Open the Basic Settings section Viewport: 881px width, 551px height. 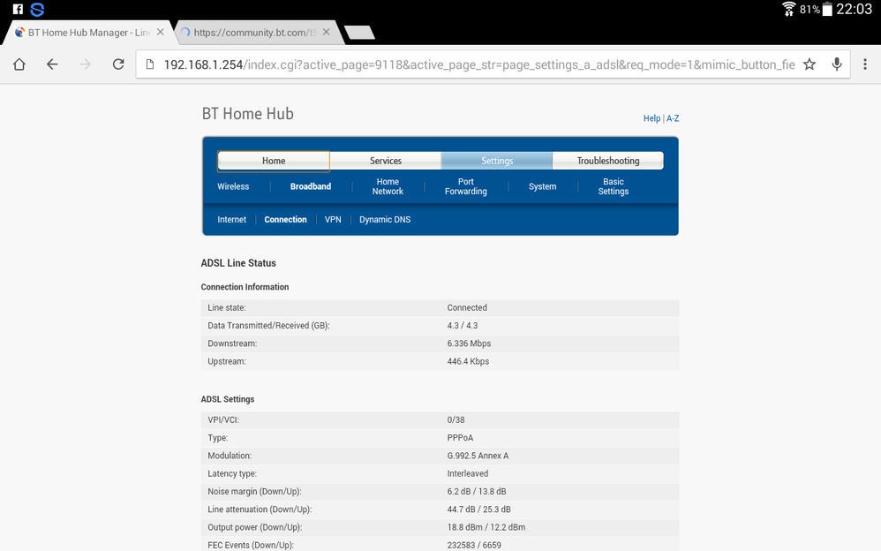[614, 186]
